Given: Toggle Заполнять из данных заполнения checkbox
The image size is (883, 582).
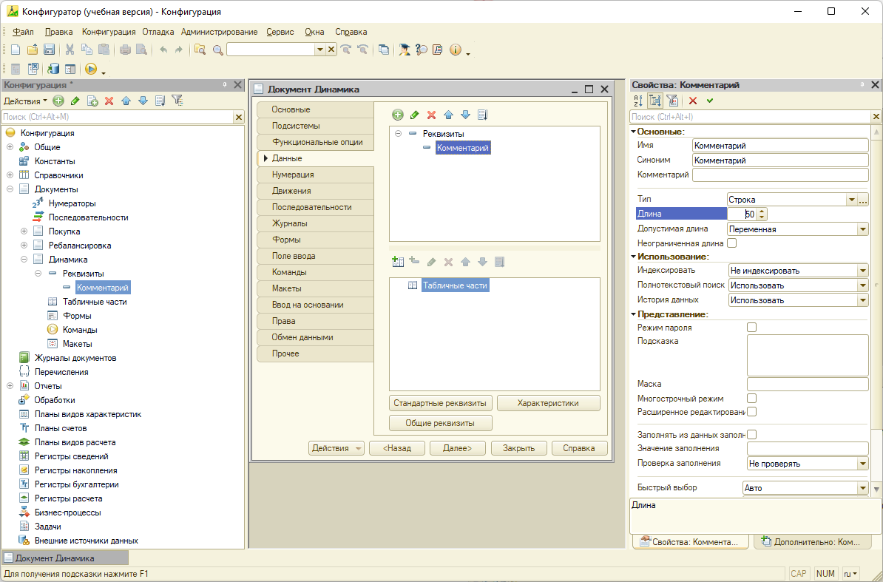Looking at the screenshot, I should (751, 435).
